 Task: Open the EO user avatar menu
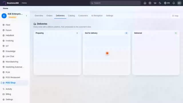point(179,3)
